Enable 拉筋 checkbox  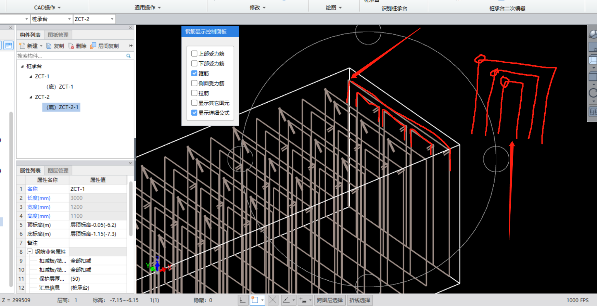coord(194,93)
